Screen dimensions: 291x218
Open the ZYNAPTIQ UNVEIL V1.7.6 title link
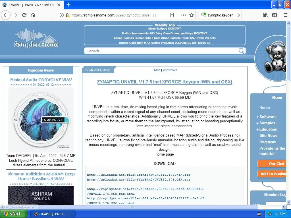(165, 82)
